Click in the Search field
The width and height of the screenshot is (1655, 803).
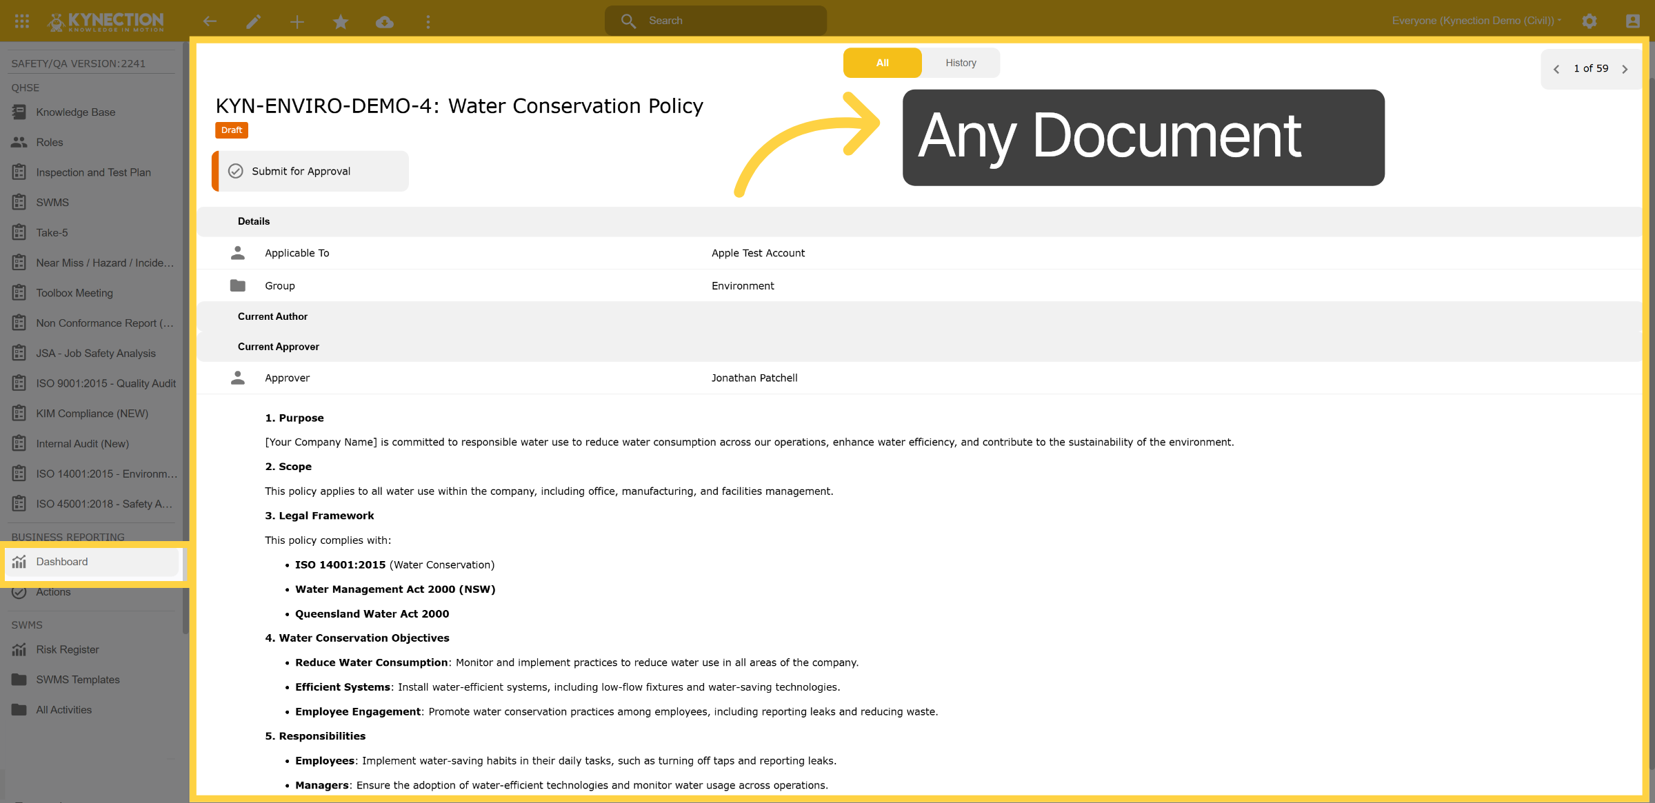pyautogui.click(x=716, y=21)
